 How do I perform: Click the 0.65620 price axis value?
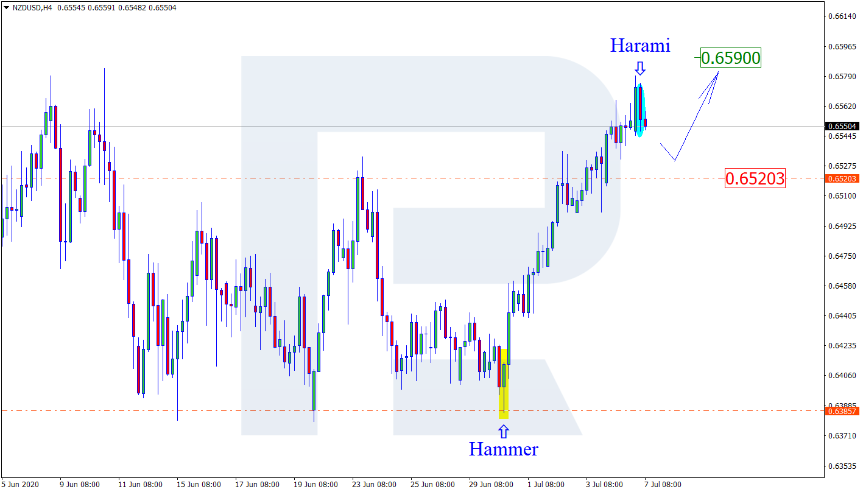click(x=843, y=106)
